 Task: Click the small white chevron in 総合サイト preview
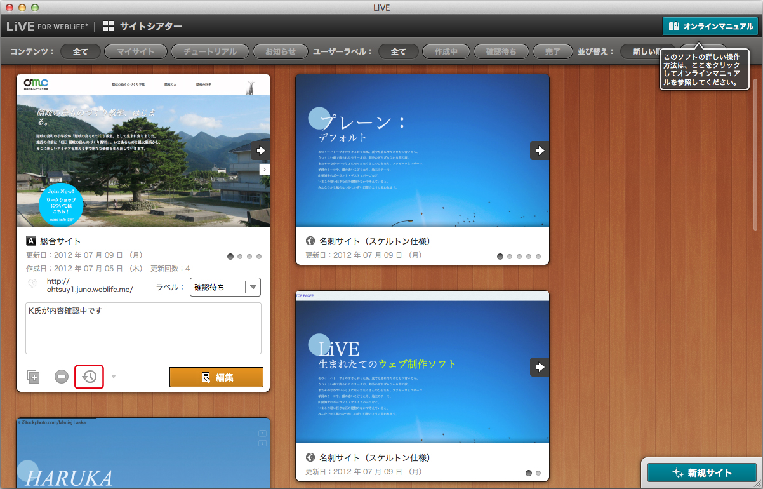point(265,170)
